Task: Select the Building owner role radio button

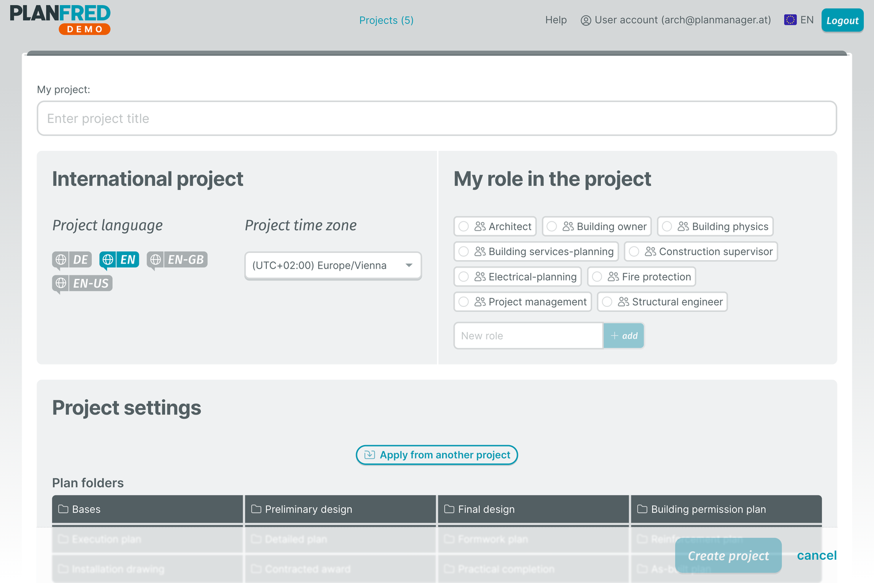Action: tap(552, 227)
